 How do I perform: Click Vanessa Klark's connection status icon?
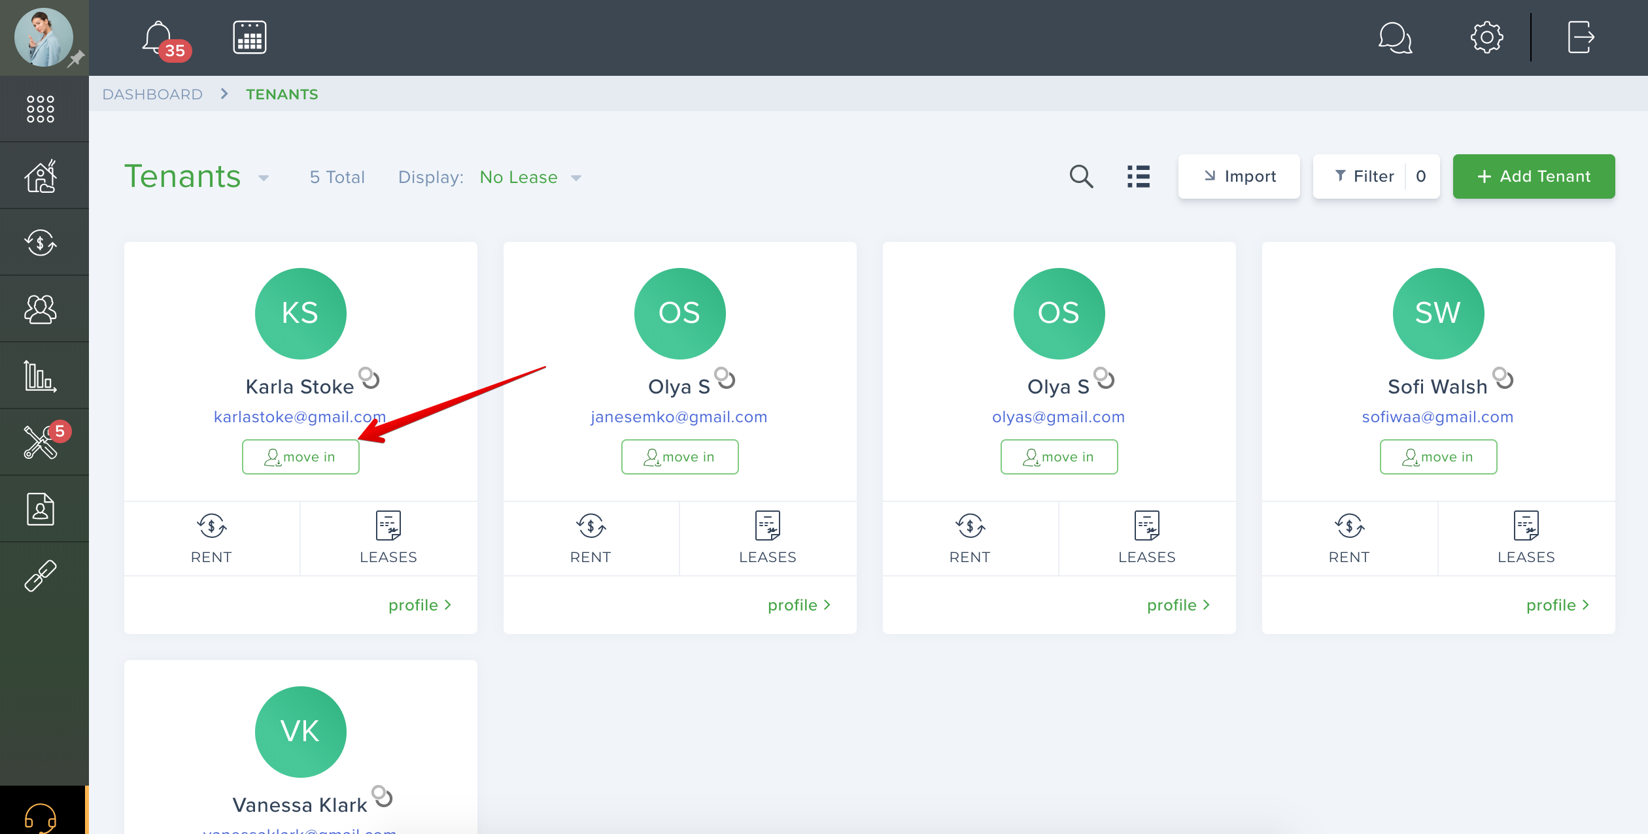[382, 796]
